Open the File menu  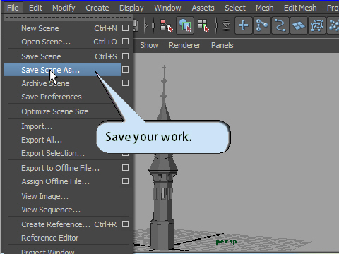[x=13, y=8]
